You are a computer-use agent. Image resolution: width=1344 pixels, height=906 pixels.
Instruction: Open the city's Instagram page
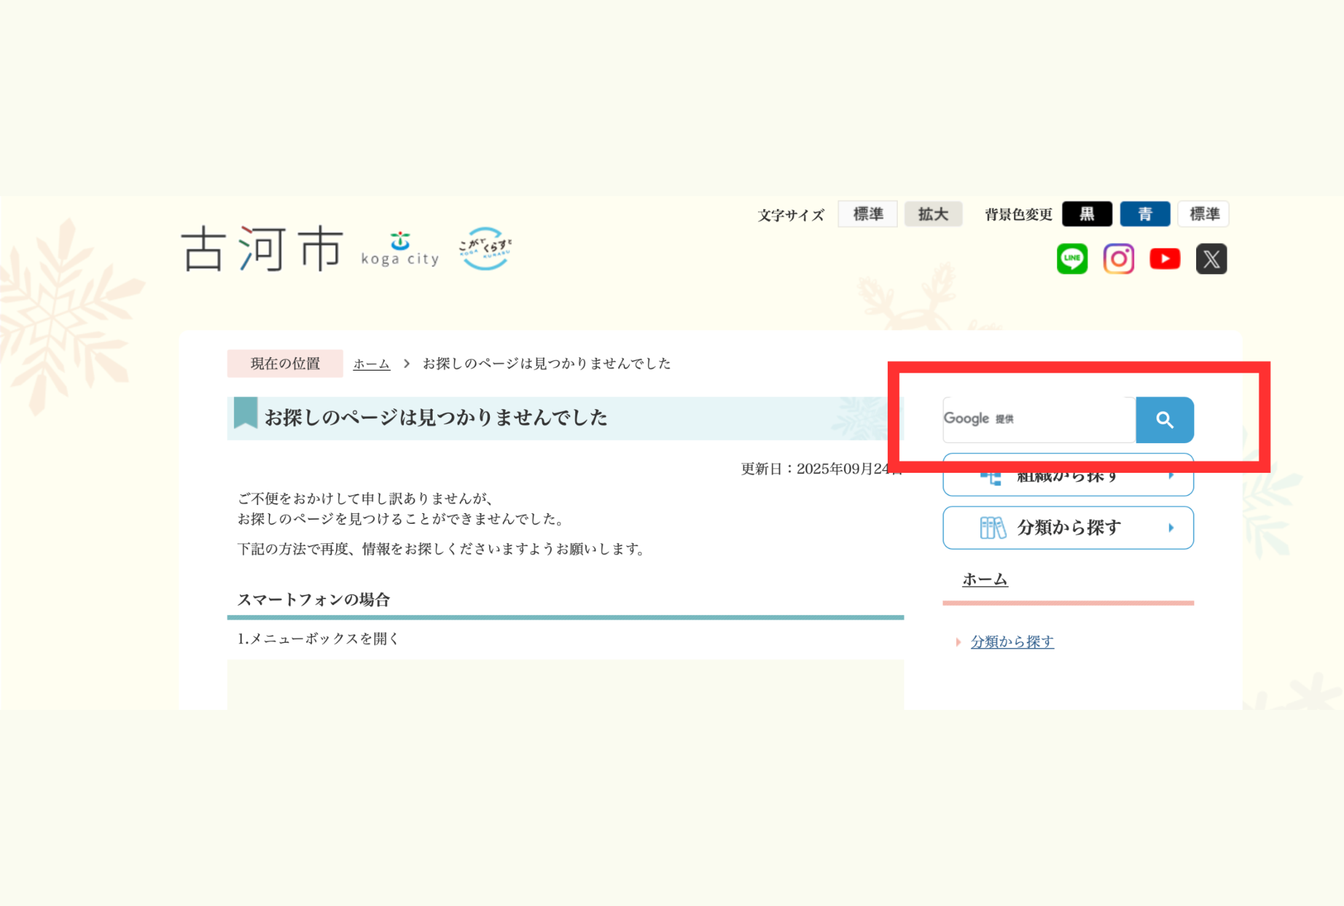coord(1119,259)
